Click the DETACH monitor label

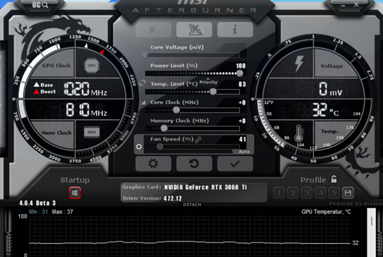[192, 205]
